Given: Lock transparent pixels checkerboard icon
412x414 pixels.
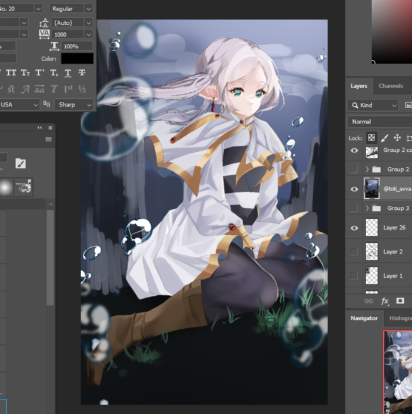Looking at the screenshot, I should pos(371,138).
